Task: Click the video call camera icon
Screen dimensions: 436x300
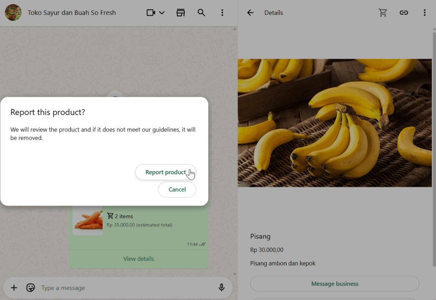Action: [x=151, y=13]
